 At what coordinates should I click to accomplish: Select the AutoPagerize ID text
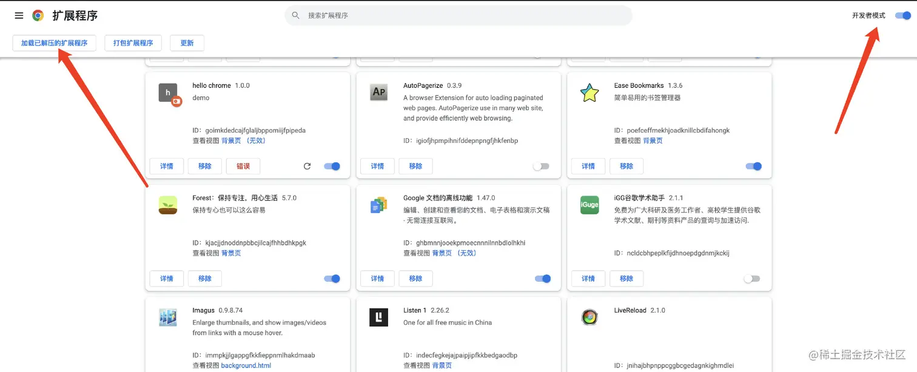(x=460, y=141)
